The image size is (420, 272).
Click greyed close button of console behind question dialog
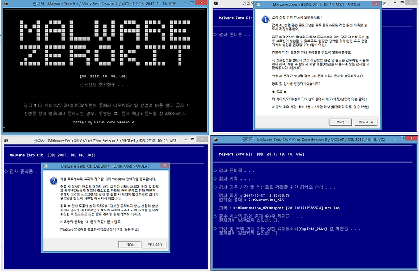(x=202, y=139)
